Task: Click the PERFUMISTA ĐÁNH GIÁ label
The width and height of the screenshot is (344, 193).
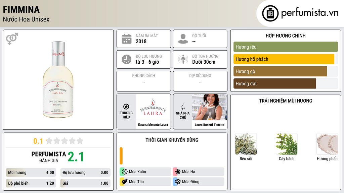Action: pyautogui.click(x=49, y=157)
